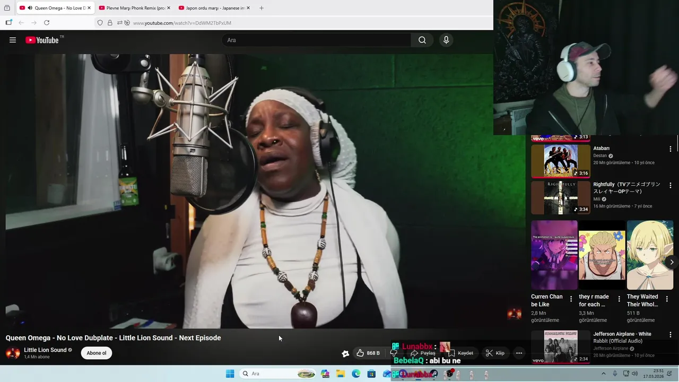This screenshot has width=679, height=382.
Task: Open options menu for Atabarı video
Action: tap(671, 149)
